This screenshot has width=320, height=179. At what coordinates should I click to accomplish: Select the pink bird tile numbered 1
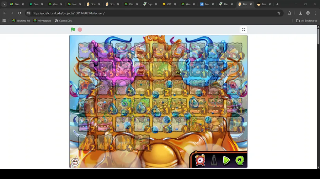(124, 69)
